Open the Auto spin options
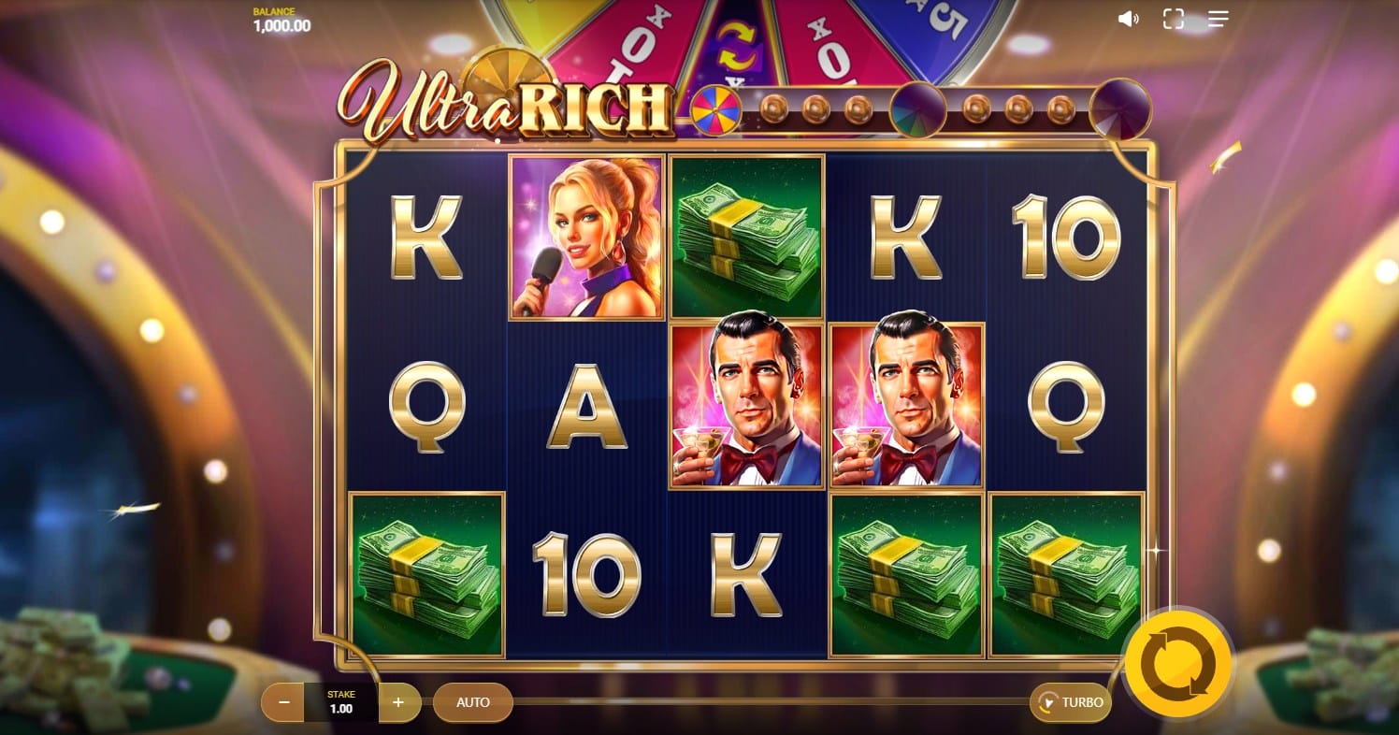 click(x=473, y=702)
